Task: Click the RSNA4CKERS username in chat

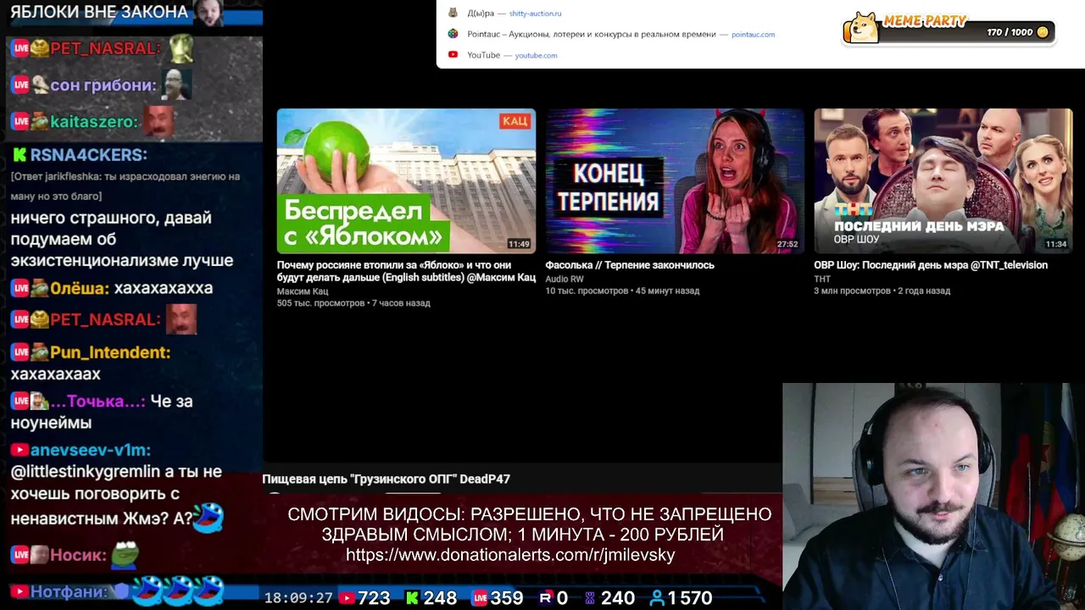Action: point(89,155)
